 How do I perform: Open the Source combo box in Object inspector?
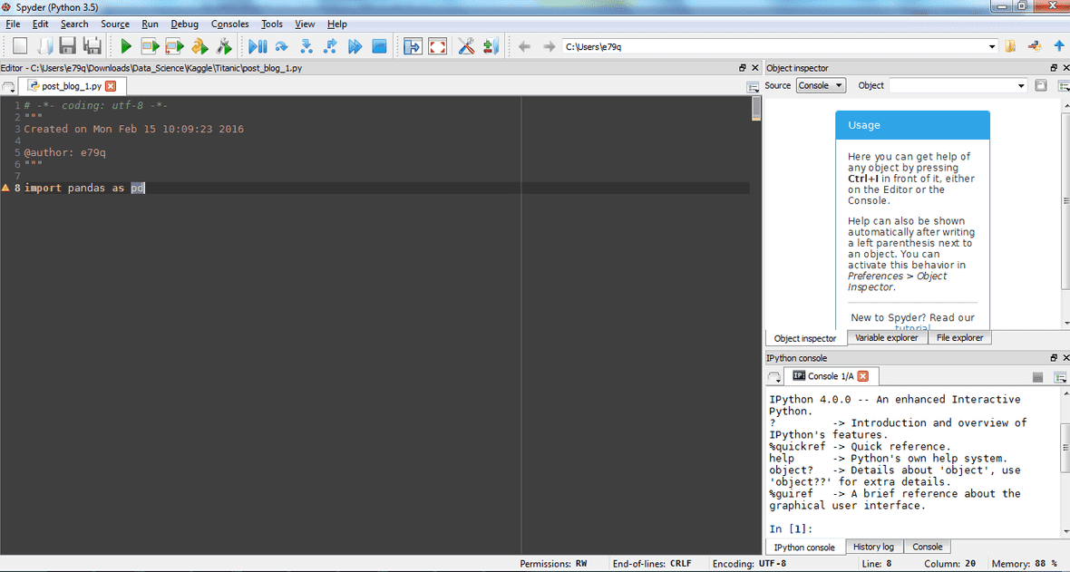coord(821,84)
